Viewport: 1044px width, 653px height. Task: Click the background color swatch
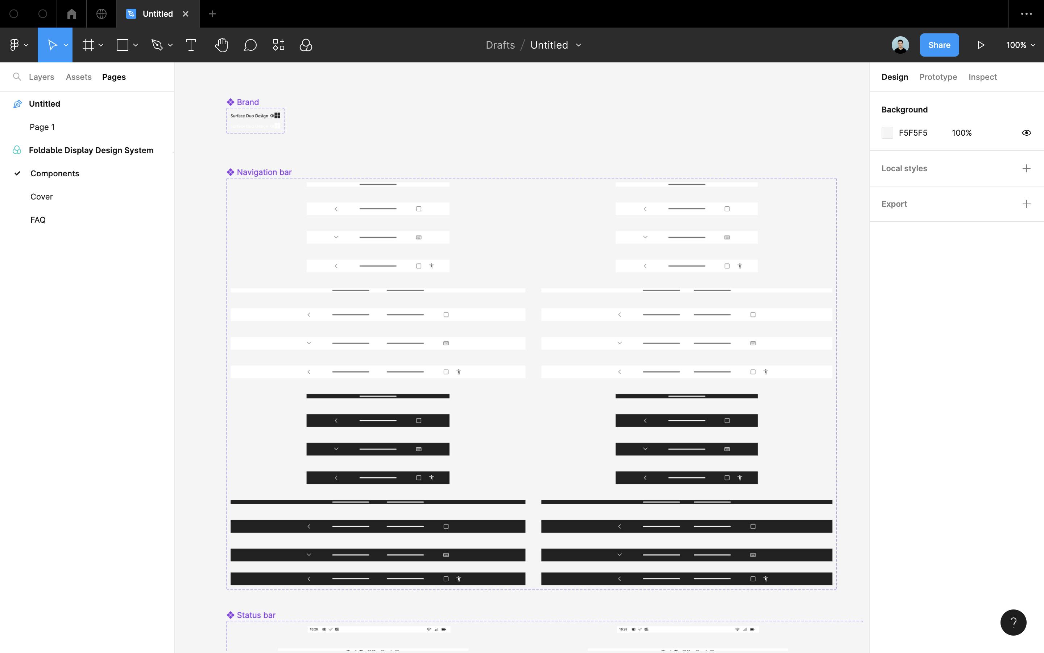pyautogui.click(x=887, y=132)
